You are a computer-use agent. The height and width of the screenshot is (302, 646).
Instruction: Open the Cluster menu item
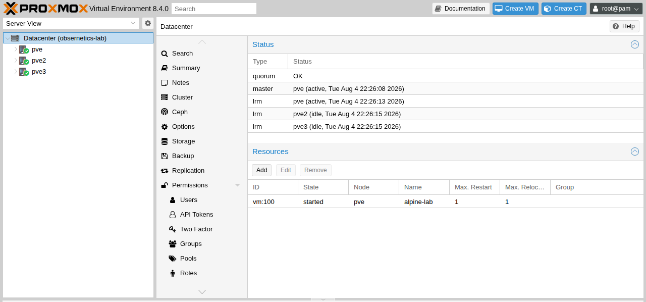[202, 97]
